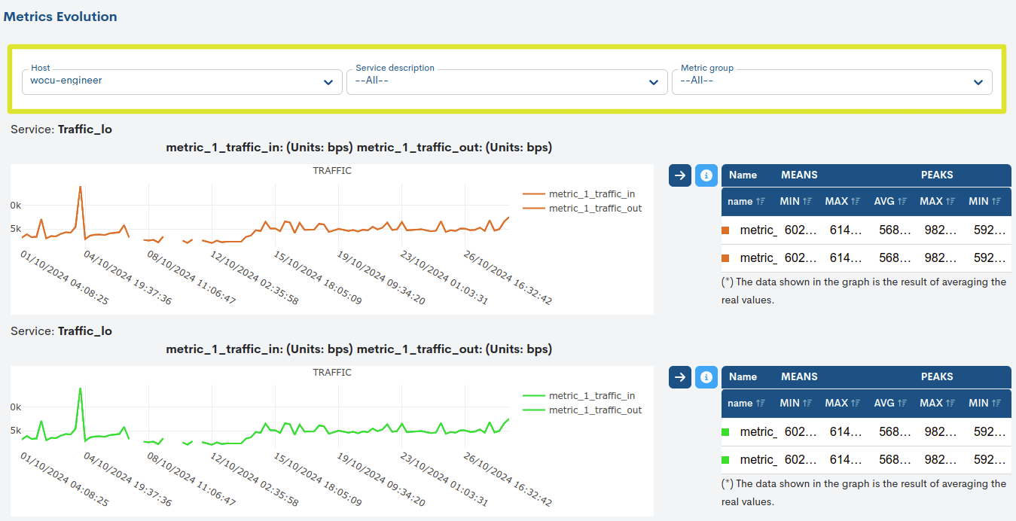Click the green swatch in the green table's first row
1016x521 pixels.
click(725, 432)
